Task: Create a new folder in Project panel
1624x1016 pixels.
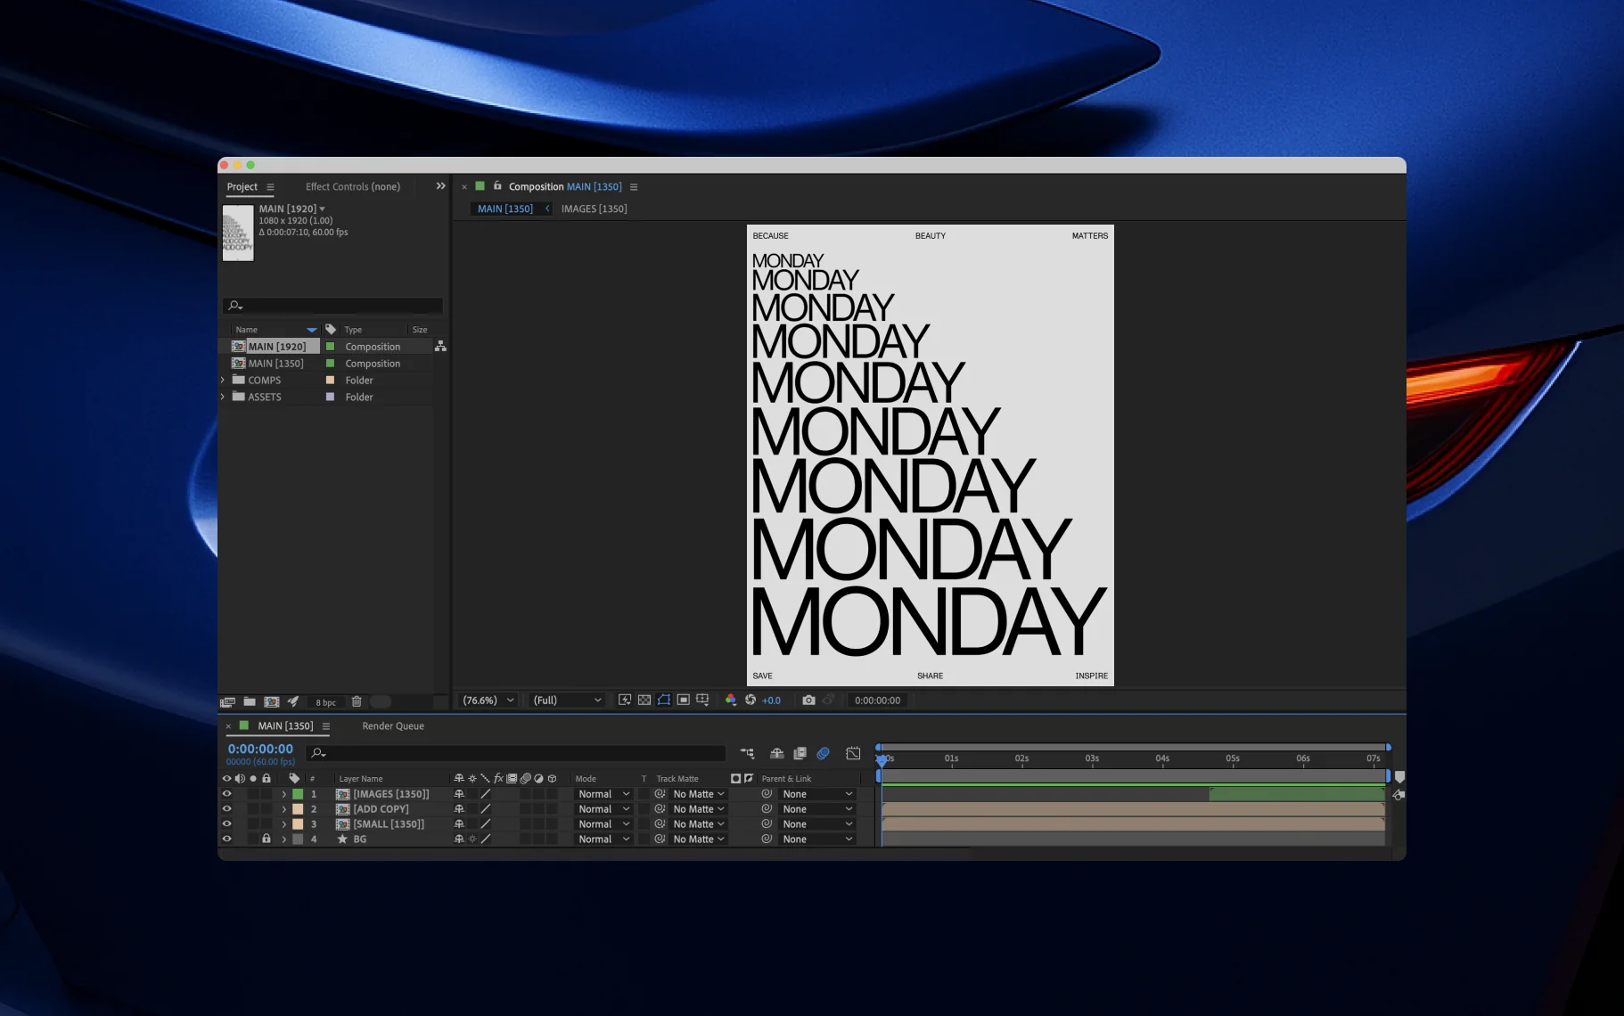Action: click(x=250, y=702)
